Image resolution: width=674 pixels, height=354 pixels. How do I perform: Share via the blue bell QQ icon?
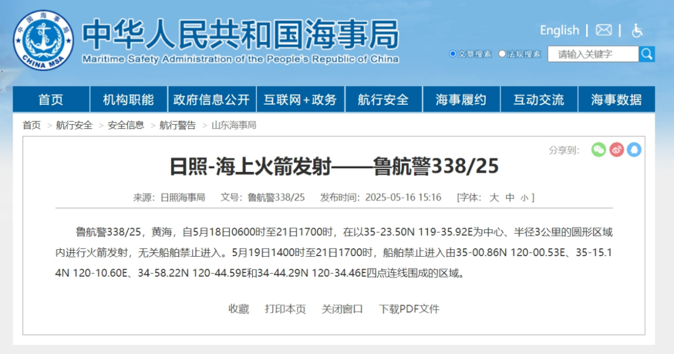[x=634, y=150]
